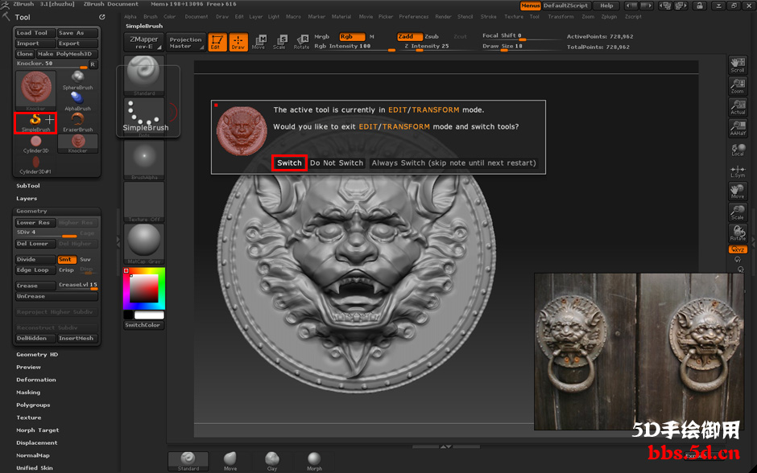This screenshot has height=473, width=757.
Task: Activate Move mode next to Draw
Action: pyautogui.click(x=259, y=42)
